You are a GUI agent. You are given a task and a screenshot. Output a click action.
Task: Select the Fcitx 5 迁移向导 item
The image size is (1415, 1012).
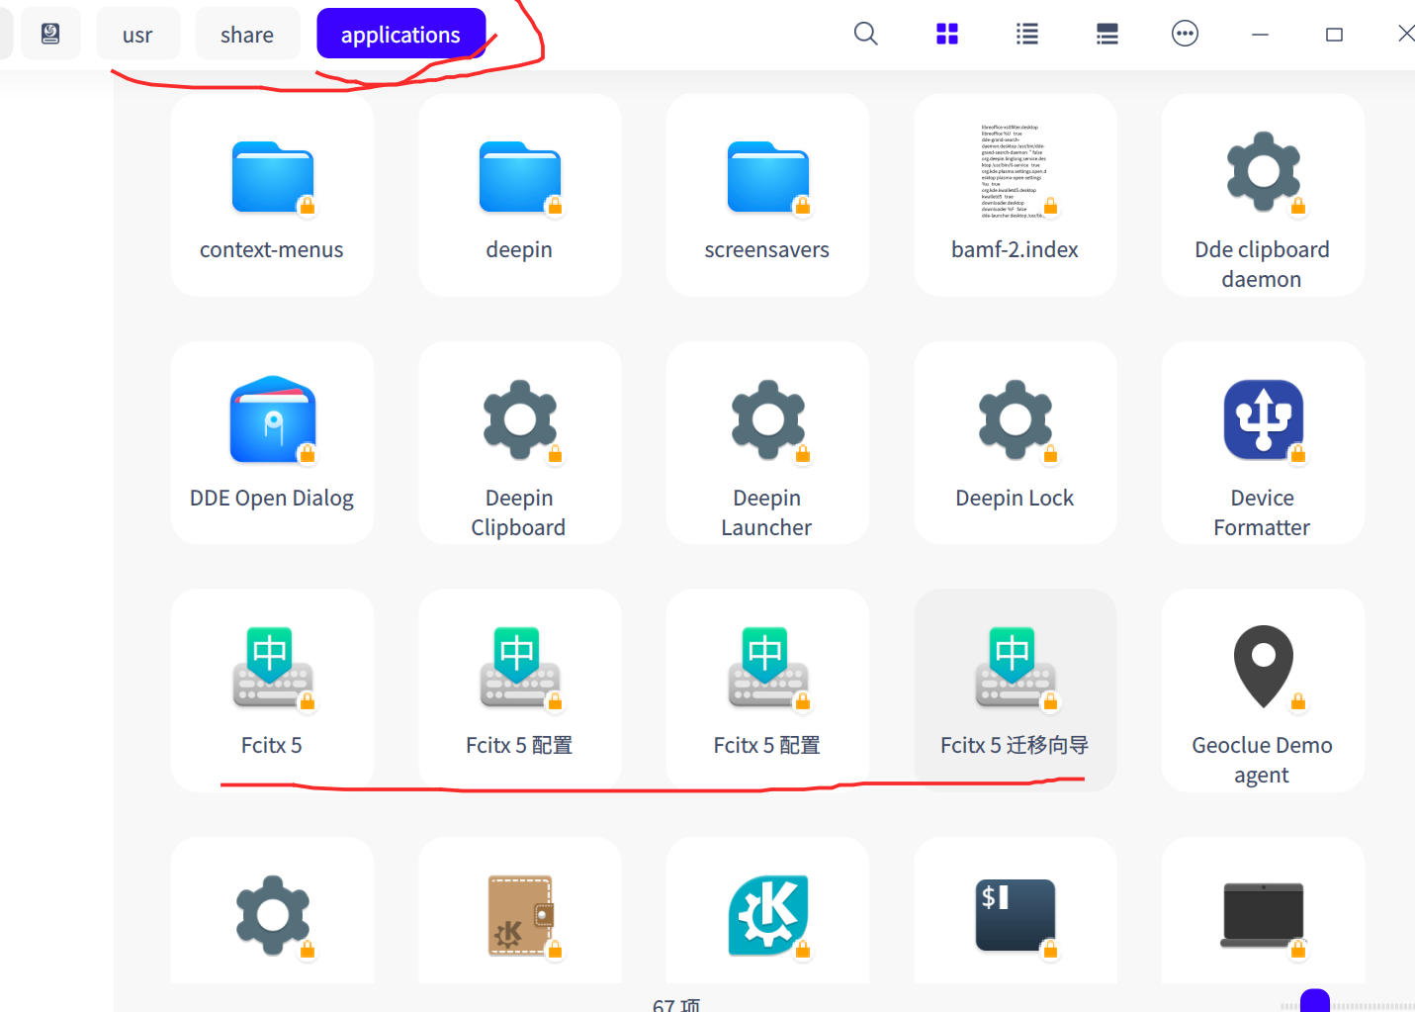(1015, 690)
